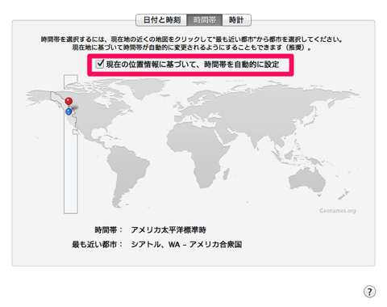The image size is (387, 307).
Task: Click the アメリカ太平洋標準時 time zone value
Action: (x=169, y=230)
